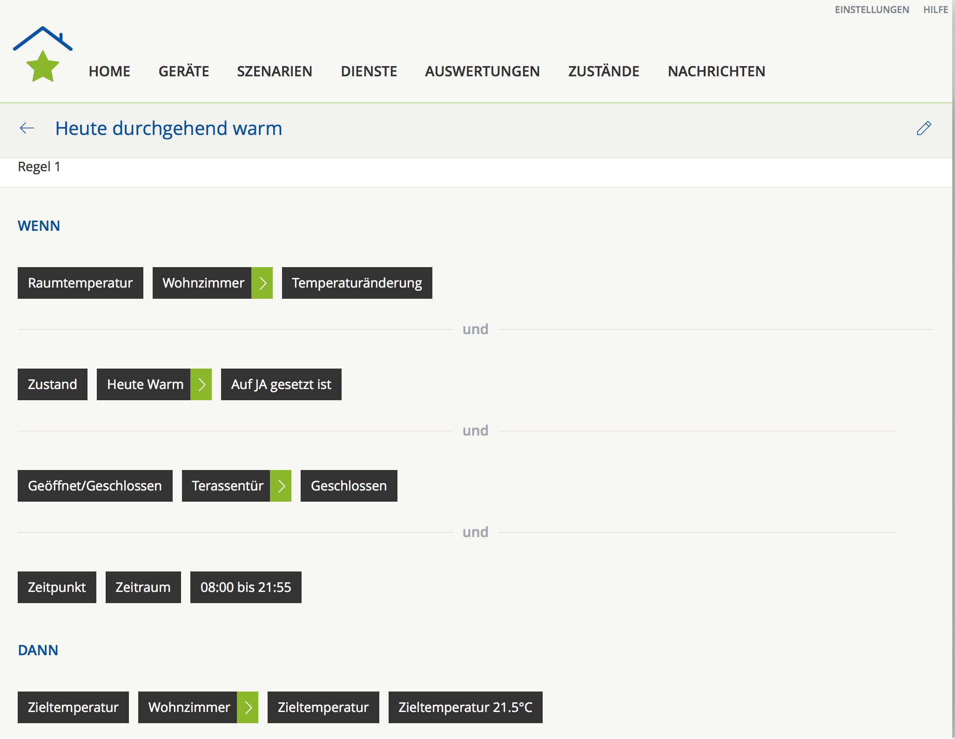
Task: Expand green chevron beside first Wohnzimmer condition
Action: tap(262, 283)
